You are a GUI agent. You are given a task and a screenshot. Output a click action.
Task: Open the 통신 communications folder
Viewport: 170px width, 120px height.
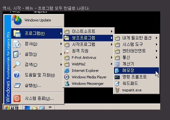136,58
